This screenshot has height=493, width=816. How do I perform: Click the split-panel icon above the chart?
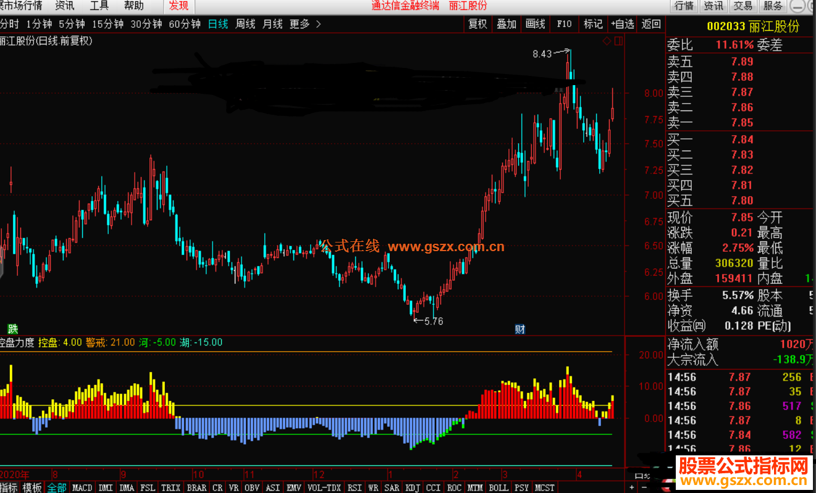point(618,41)
